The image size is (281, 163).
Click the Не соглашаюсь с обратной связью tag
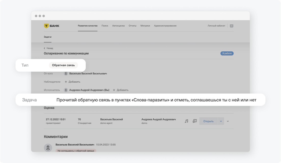pyautogui.click(x=76, y=151)
